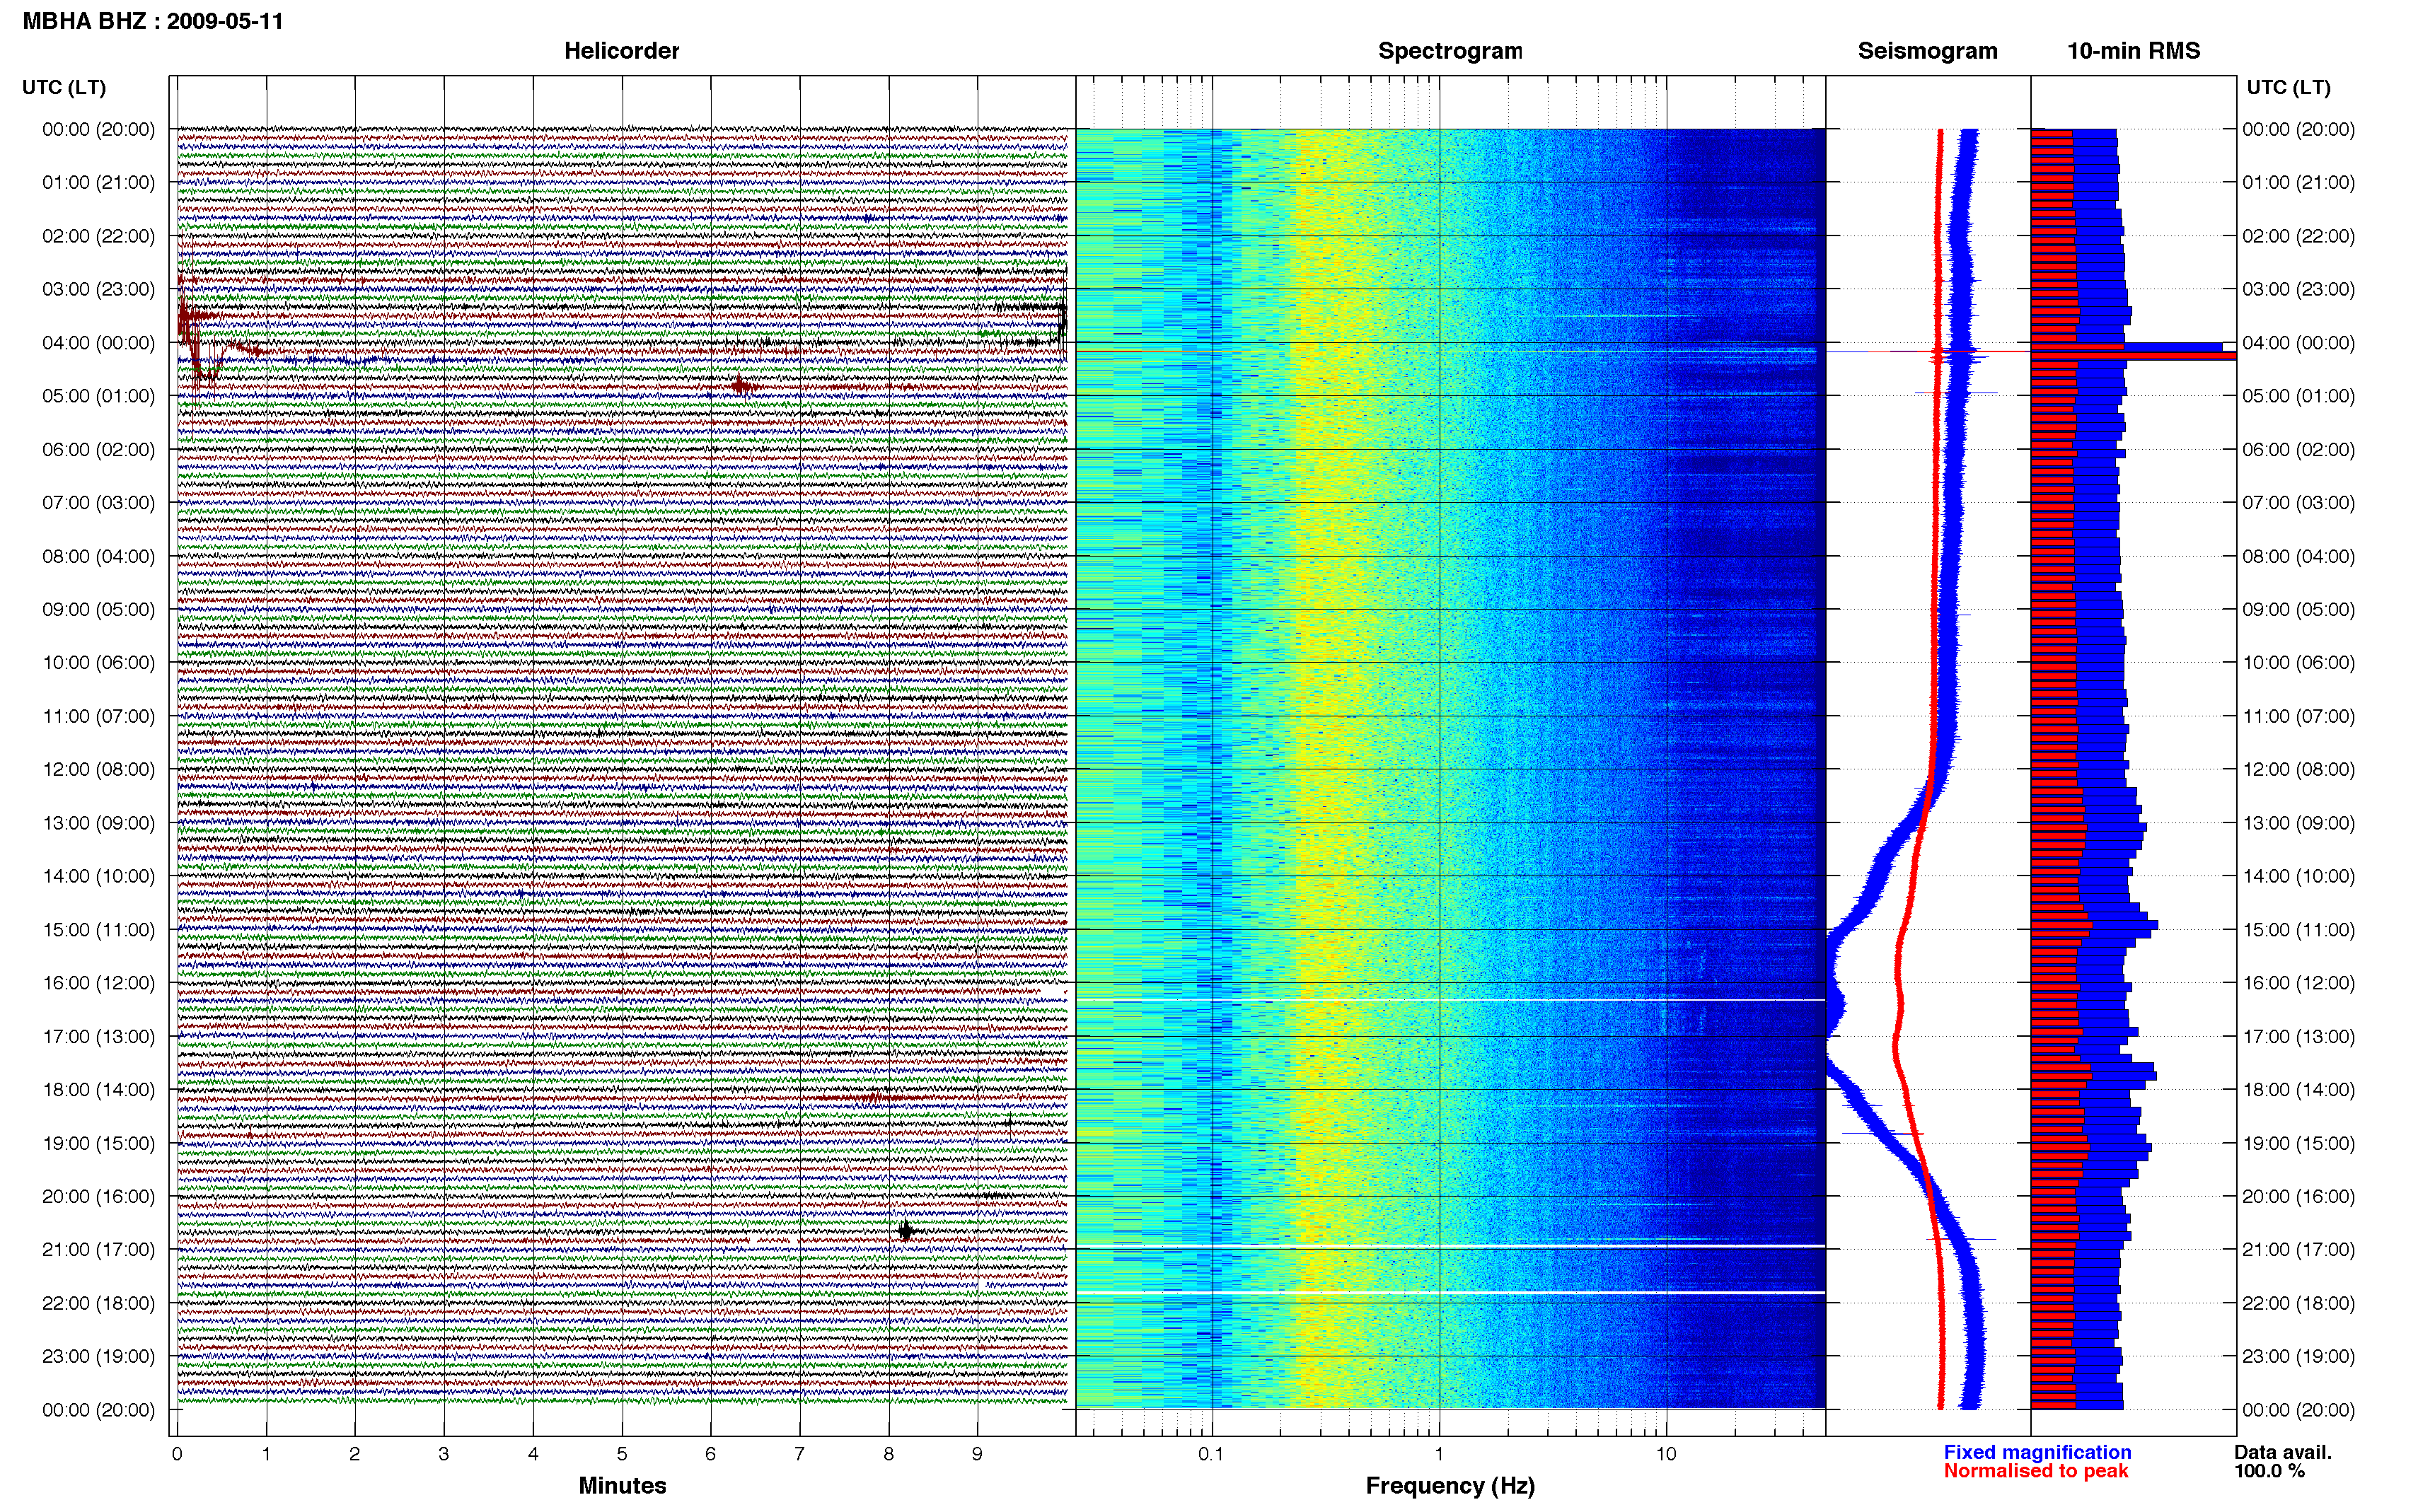Click left time label 03:00 (23:00)

pyautogui.click(x=99, y=289)
